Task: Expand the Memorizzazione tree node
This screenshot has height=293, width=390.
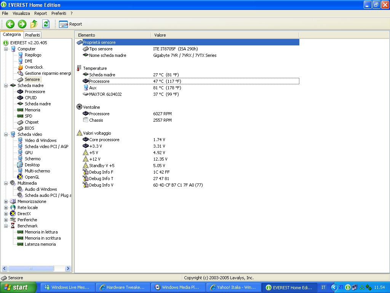Action: [x=6, y=201]
